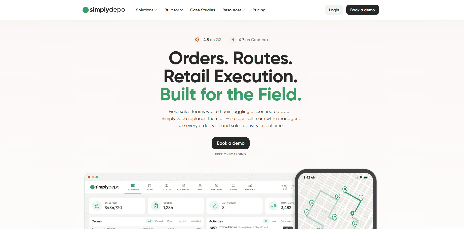Select the Reps icon in mockup nav
Viewport: 464px width, 229px height.
(x=200, y=185)
